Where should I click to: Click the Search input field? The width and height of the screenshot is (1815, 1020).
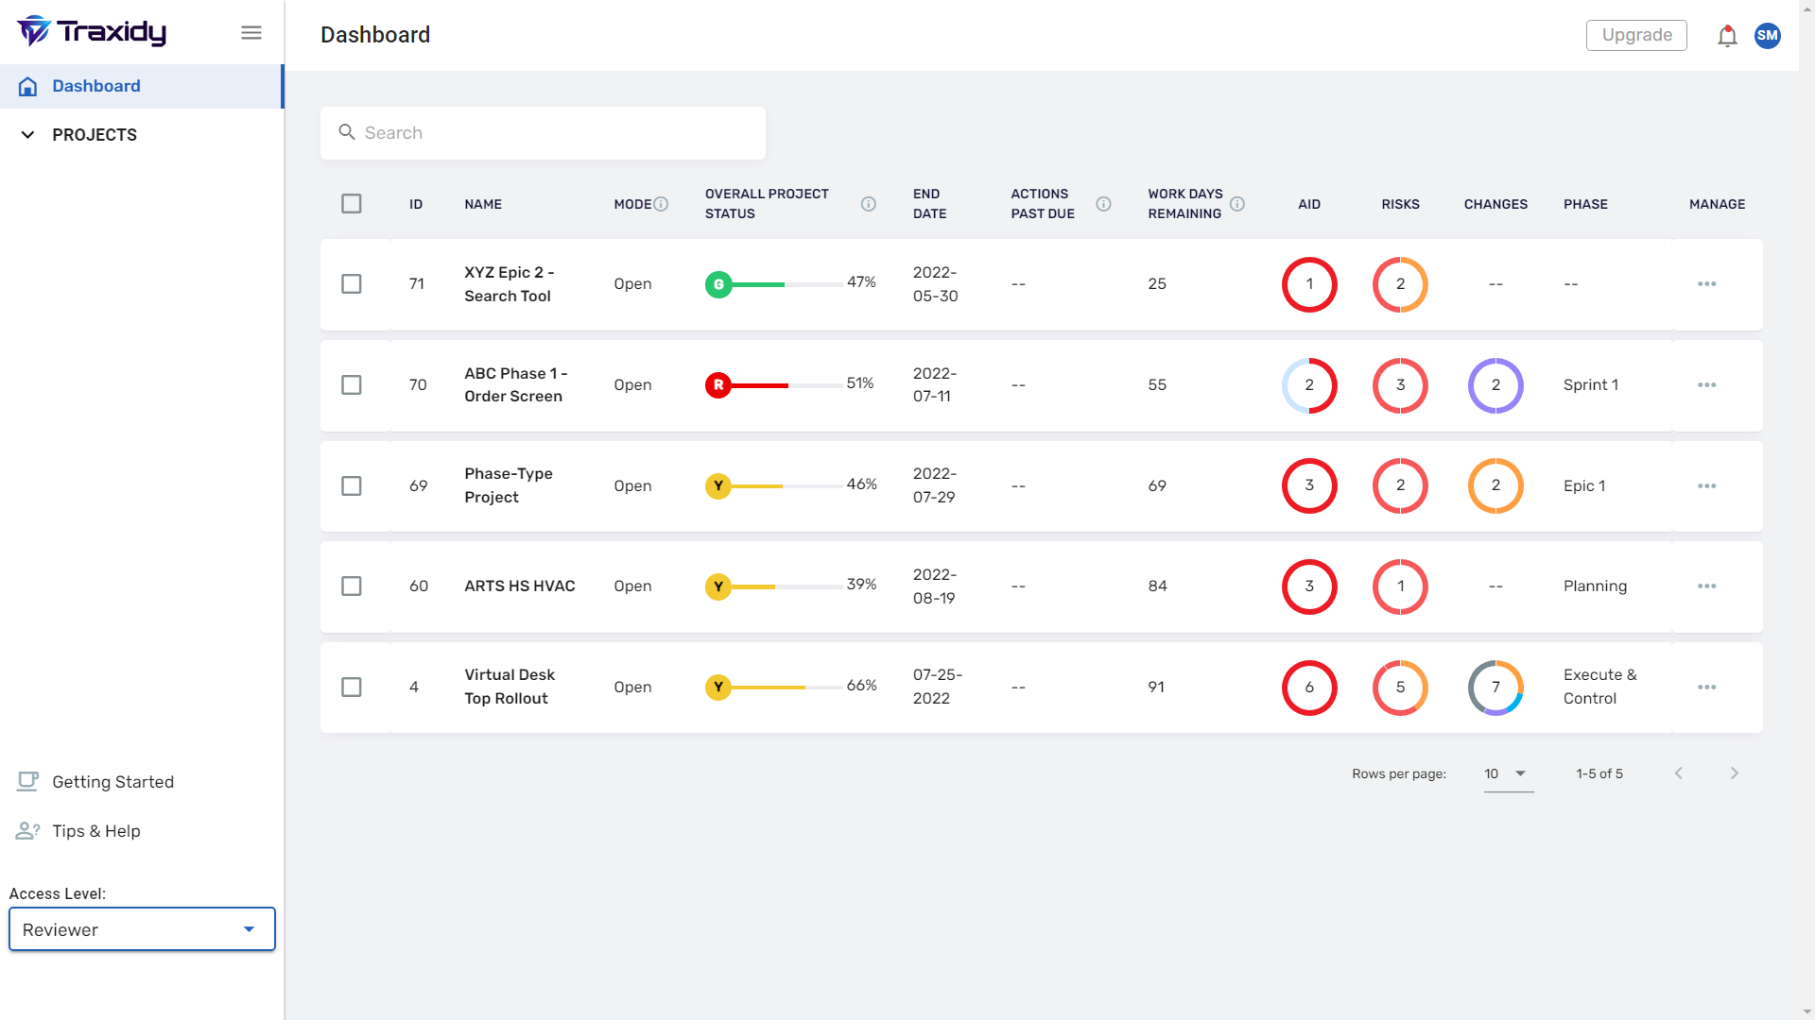coord(543,133)
